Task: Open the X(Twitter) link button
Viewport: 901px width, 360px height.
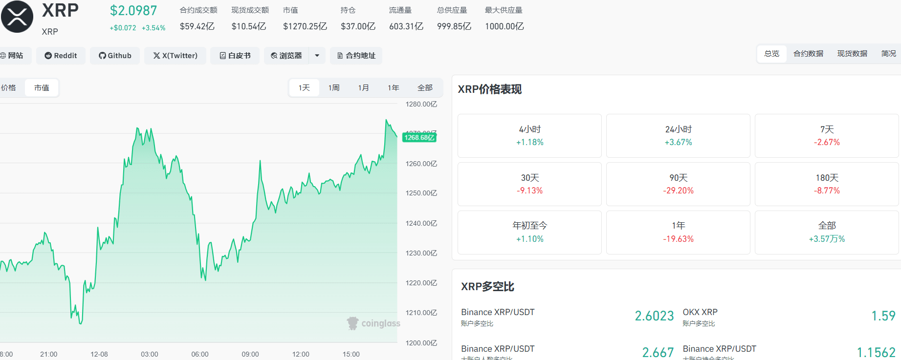Action: (175, 56)
